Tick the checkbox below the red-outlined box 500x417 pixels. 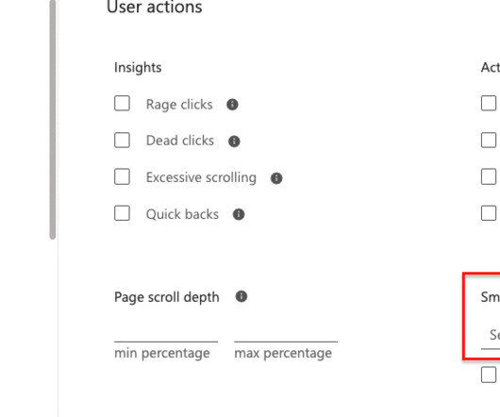(489, 375)
